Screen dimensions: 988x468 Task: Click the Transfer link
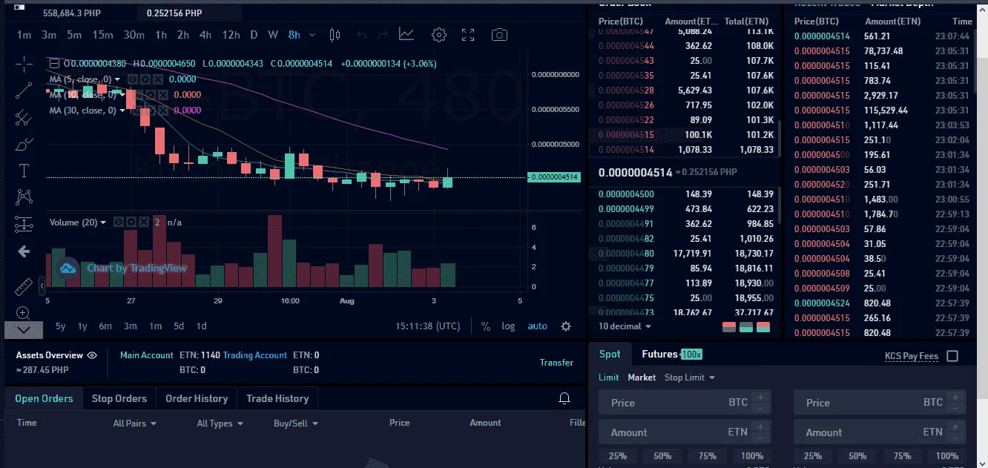pos(556,363)
